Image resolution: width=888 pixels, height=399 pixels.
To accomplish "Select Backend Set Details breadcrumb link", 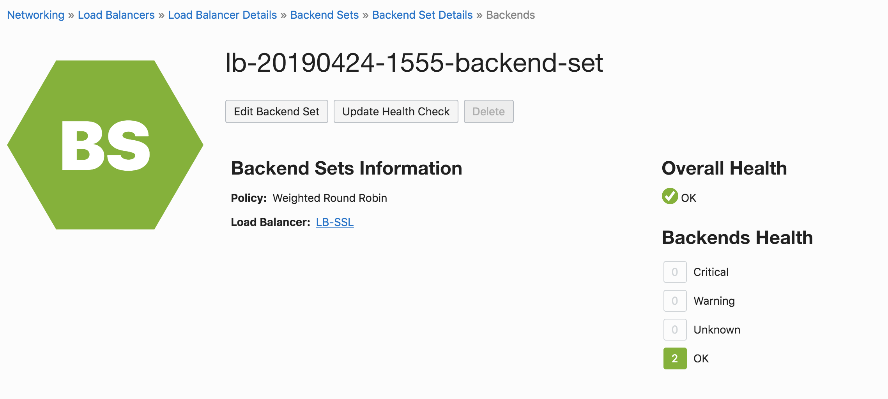I will tap(422, 15).
